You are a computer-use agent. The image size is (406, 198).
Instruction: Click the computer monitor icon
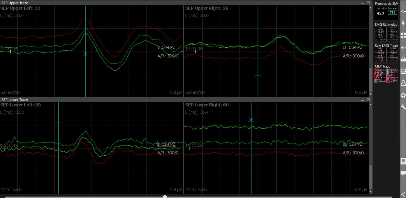pyautogui.click(x=403, y=71)
